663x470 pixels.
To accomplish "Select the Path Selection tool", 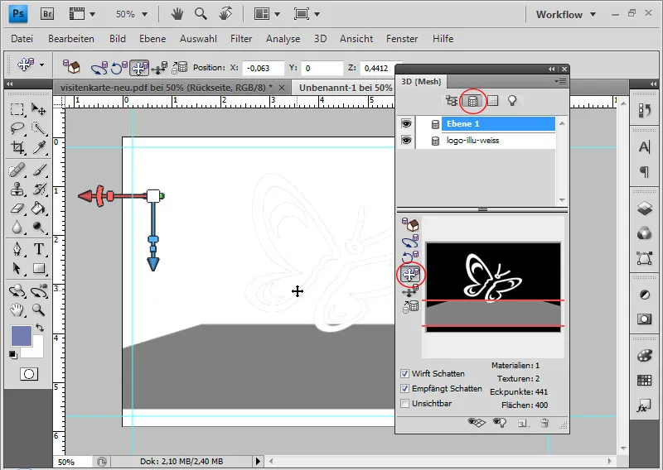I will pos(17,268).
